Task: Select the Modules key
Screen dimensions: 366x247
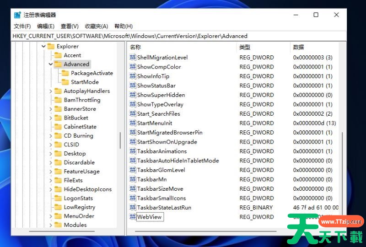Action: (x=75, y=225)
